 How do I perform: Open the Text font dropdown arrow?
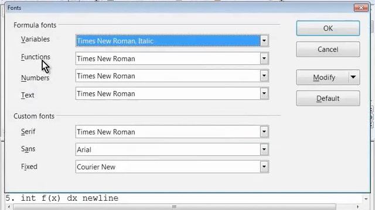point(264,93)
